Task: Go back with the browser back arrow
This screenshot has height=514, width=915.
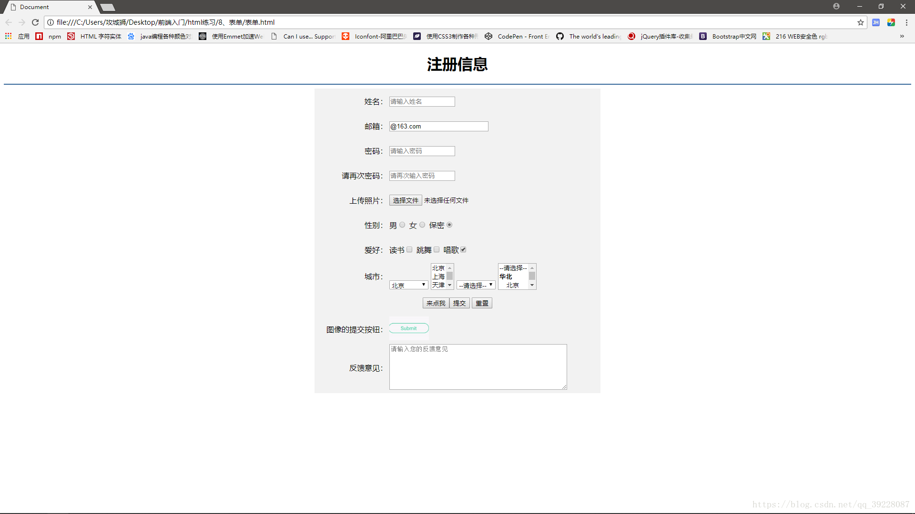Action: [9, 22]
